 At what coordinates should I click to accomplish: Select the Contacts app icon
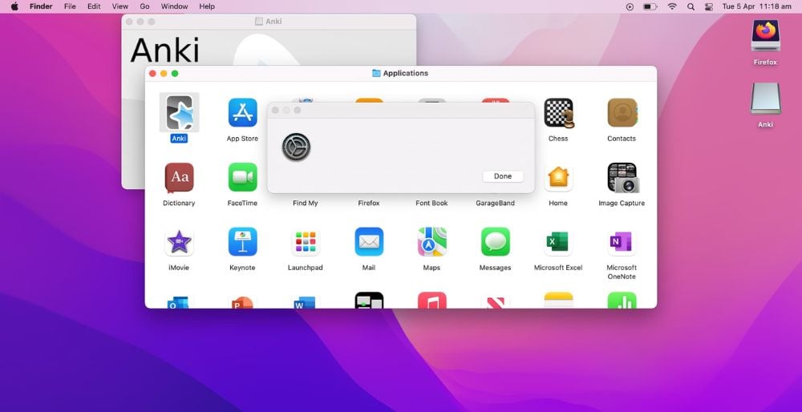622,112
